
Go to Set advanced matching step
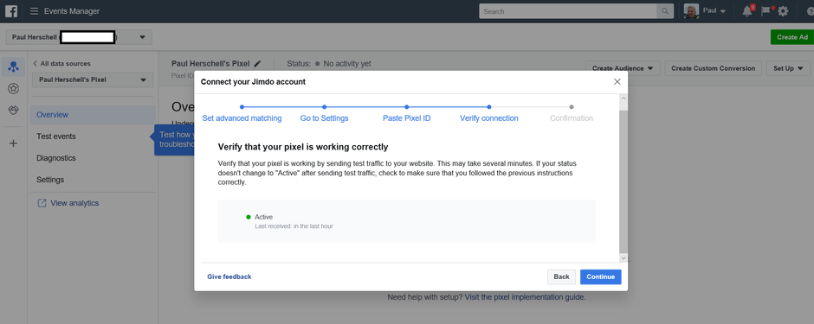(x=242, y=118)
